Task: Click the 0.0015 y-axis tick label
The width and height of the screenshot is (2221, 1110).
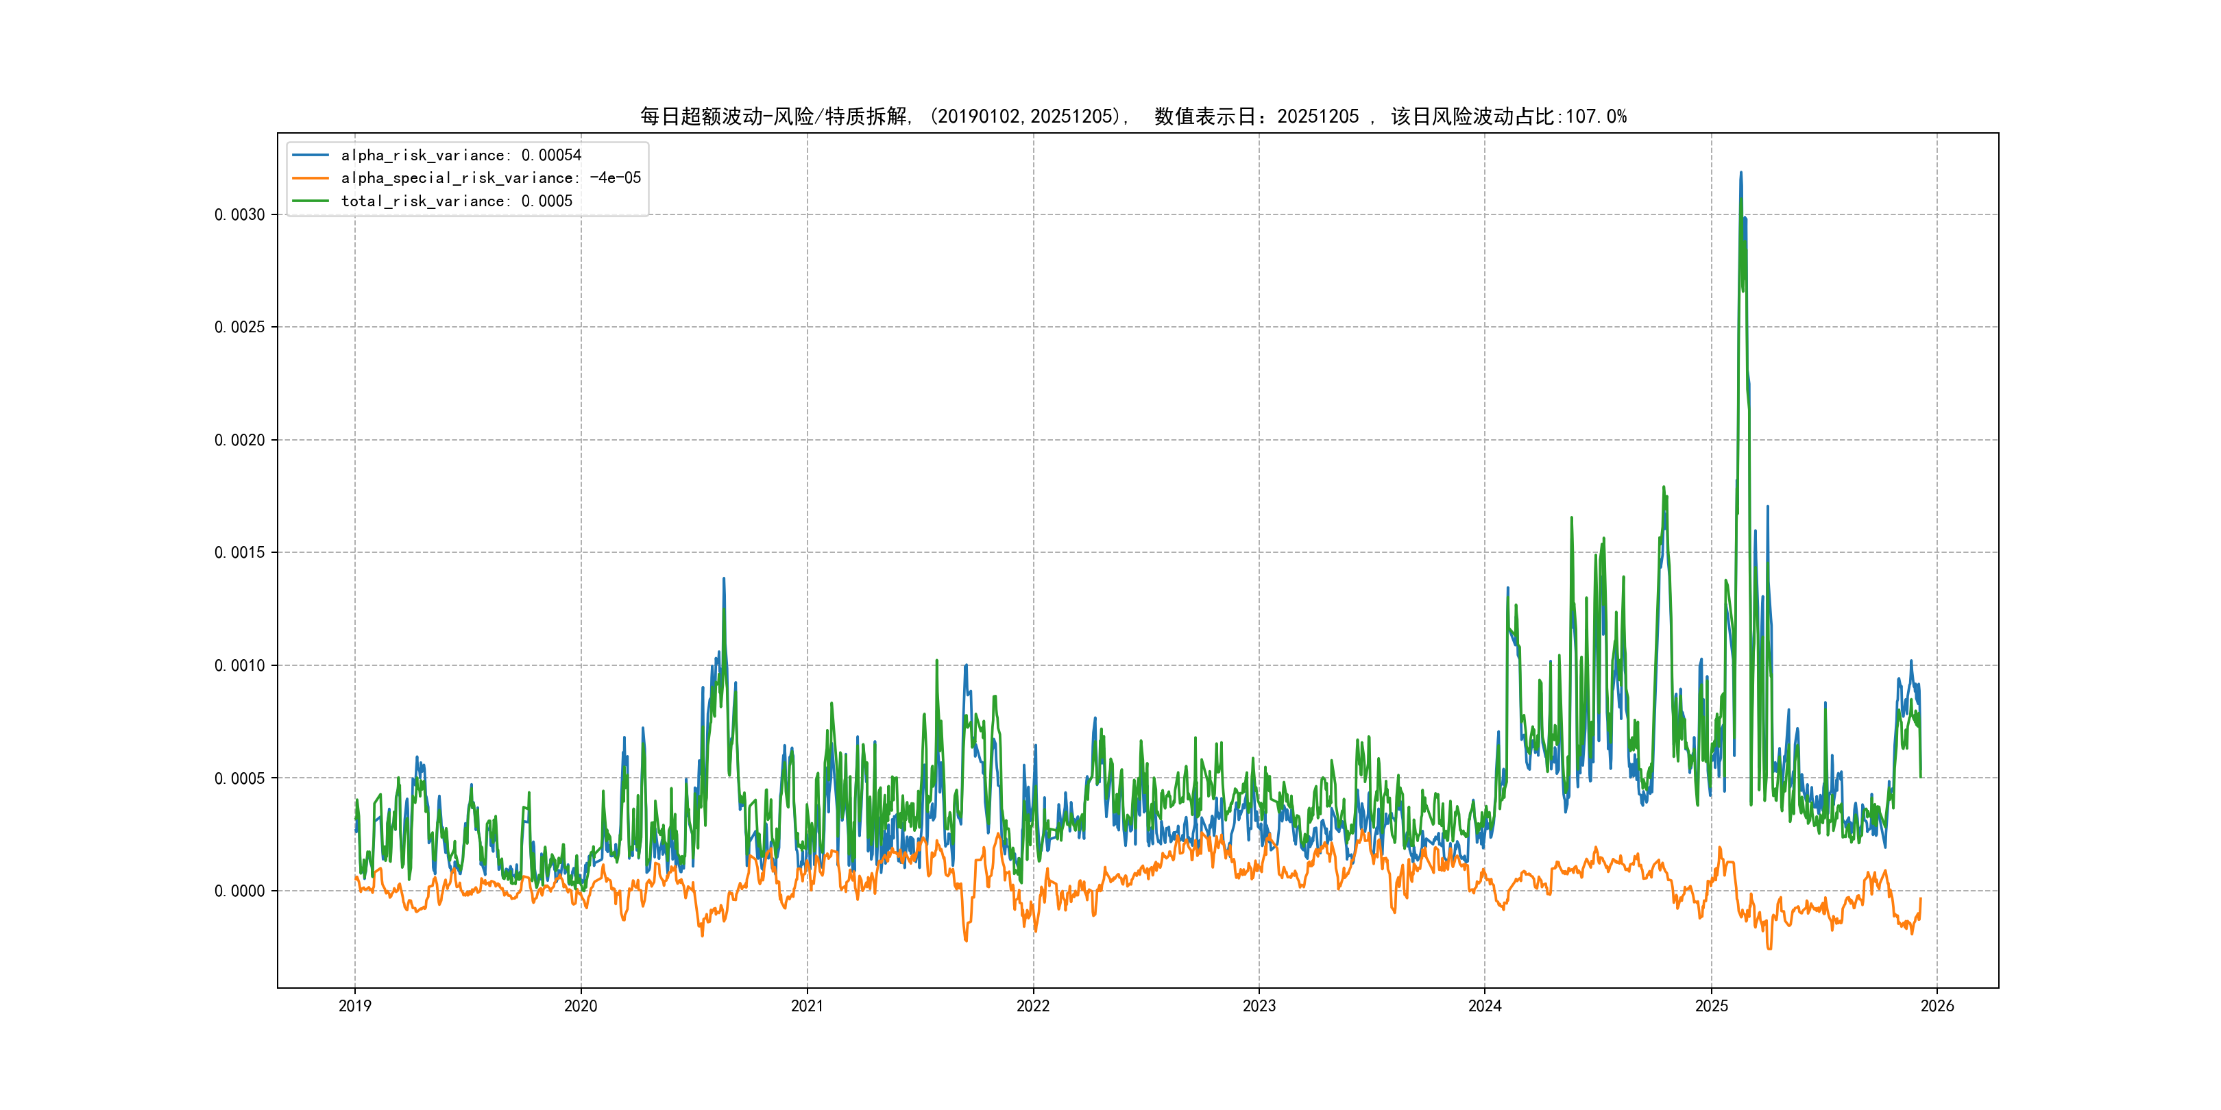Action: [x=240, y=552]
